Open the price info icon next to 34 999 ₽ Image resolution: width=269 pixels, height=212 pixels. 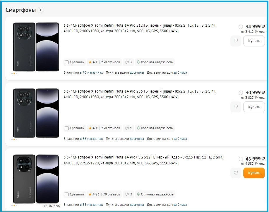pyautogui.click(x=241, y=26)
